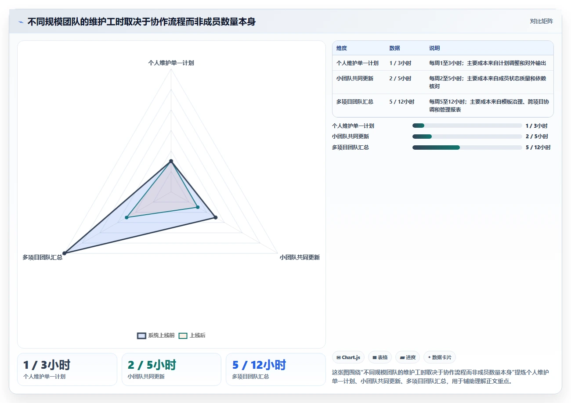Image resolution: width=571 pixels, height=403 pixels.
Task: Click the progress bar for 个人维护单一计划
Action: tap(467, 126)
